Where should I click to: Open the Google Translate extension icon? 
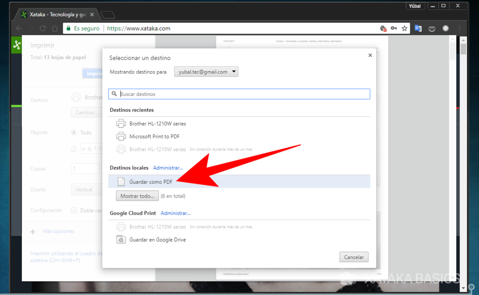(418, 28)
